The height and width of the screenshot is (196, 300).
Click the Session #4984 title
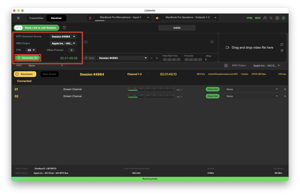(92, 74)
